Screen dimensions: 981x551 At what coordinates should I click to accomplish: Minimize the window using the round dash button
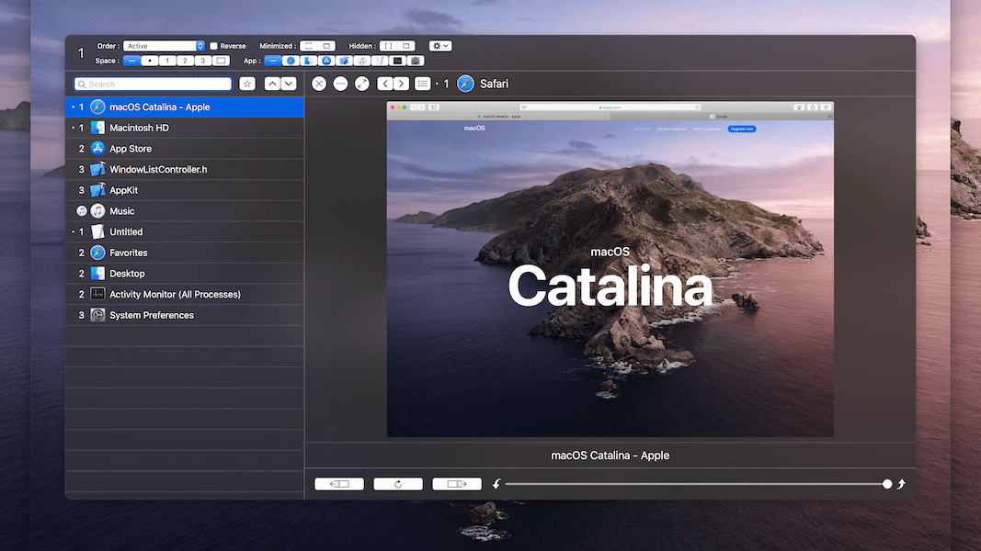340,84
